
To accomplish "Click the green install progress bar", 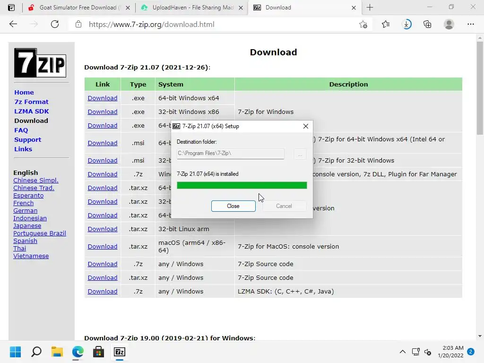I will click(242, 185).
